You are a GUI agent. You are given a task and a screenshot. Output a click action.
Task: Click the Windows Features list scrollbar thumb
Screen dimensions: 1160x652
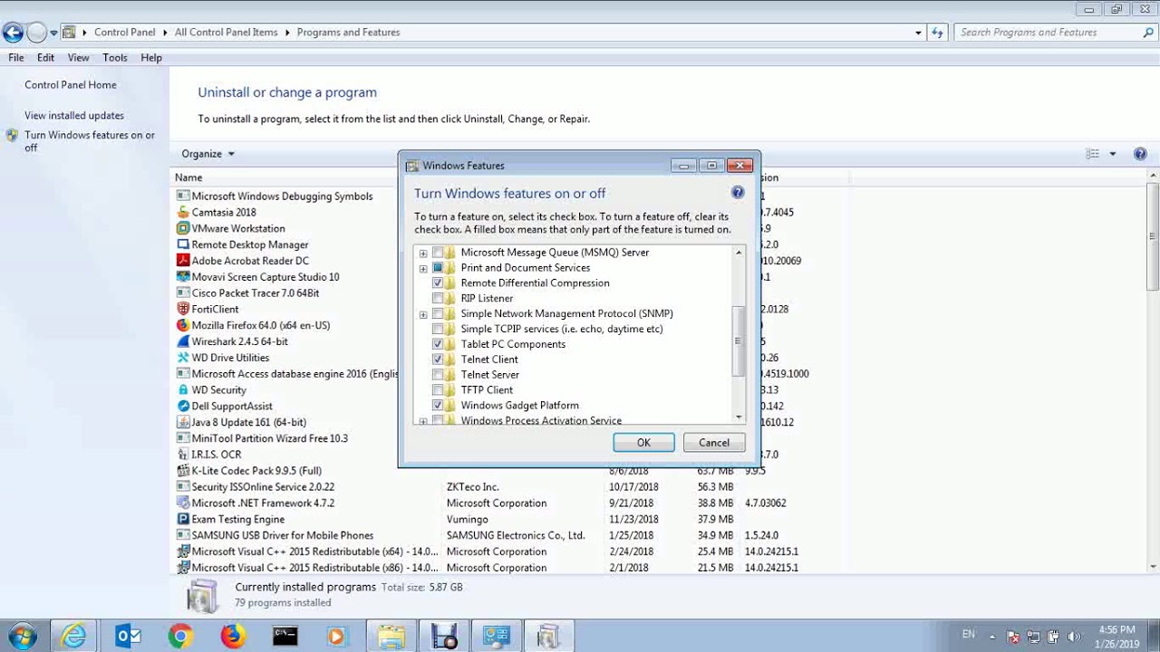[x=739, y=341]
